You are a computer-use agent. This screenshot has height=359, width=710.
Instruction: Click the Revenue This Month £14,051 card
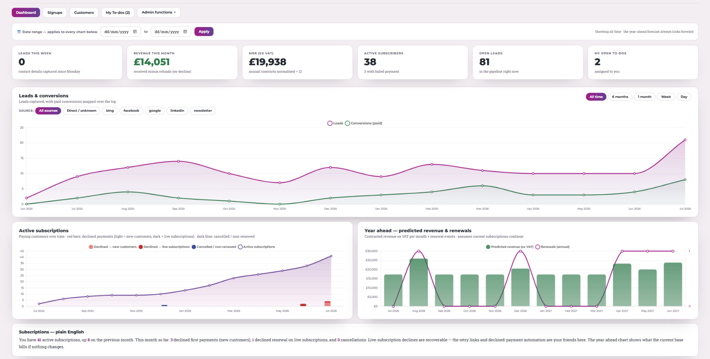tap(182, 62)
